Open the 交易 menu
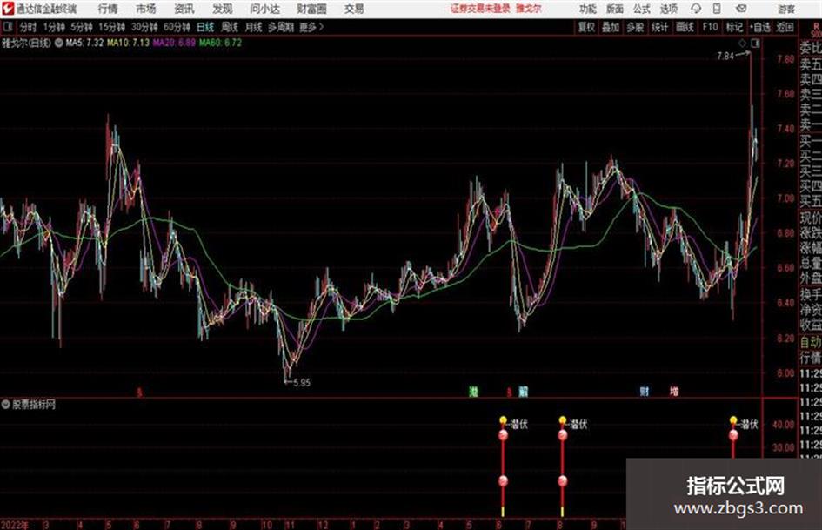The image size is (822, 530). pos(354,9)
